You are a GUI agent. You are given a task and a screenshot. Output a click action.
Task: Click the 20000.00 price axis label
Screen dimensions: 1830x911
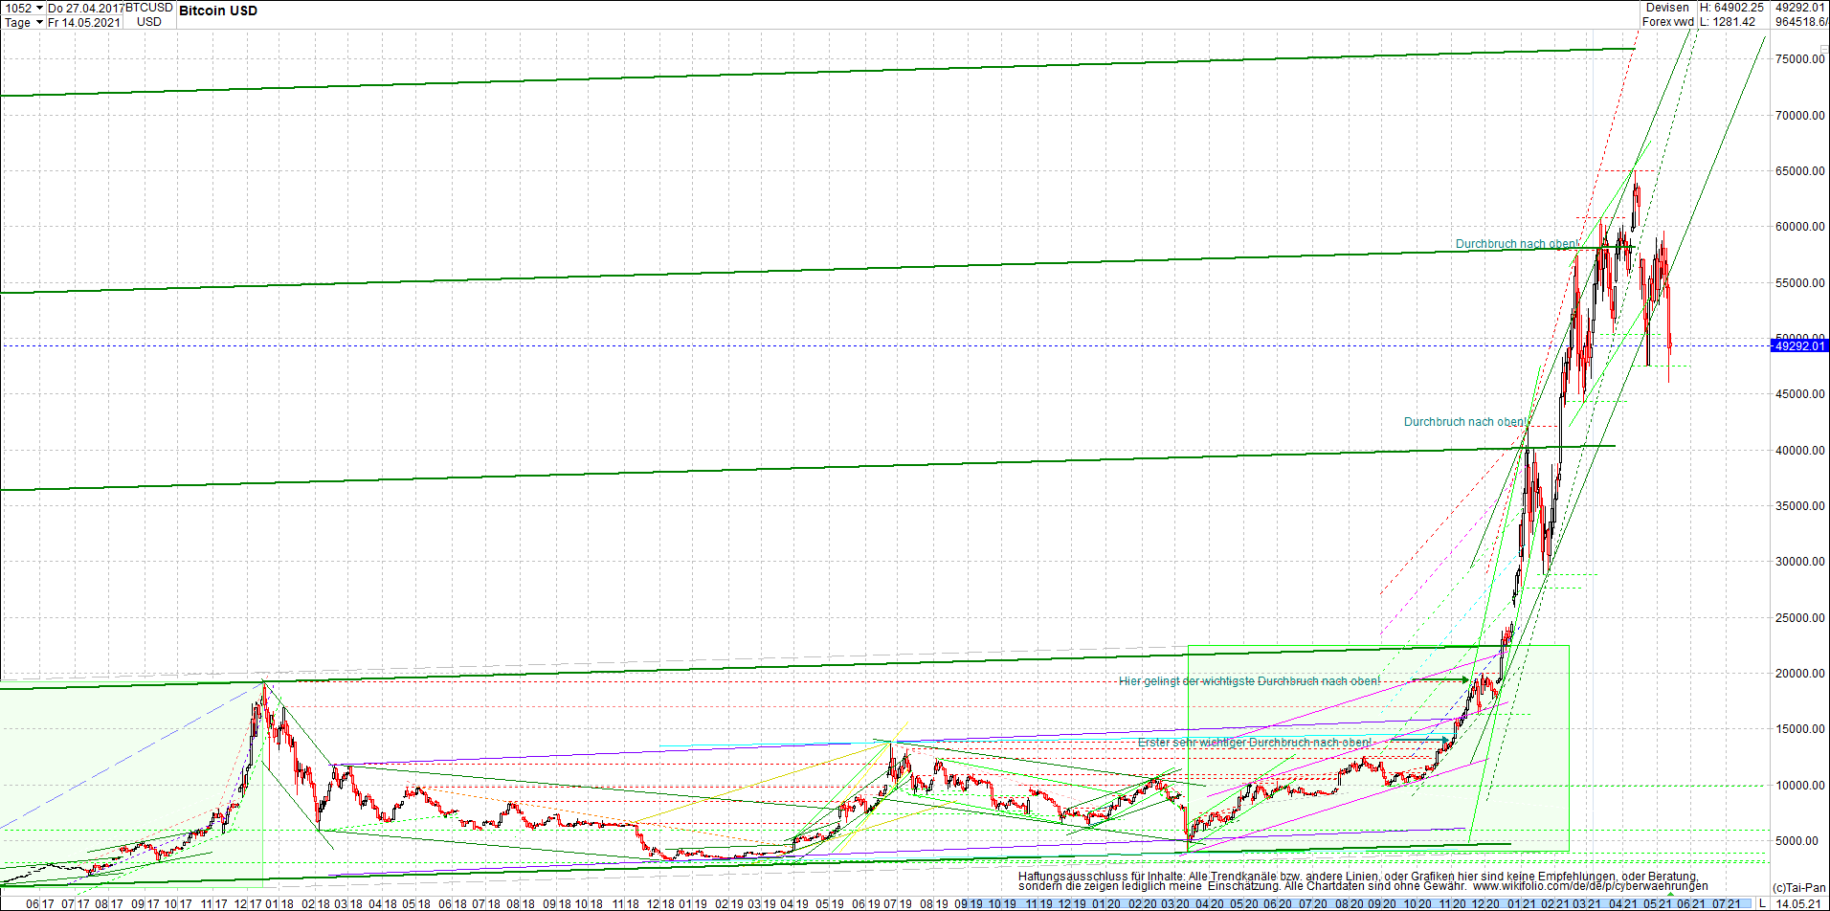click(1800, 674)
